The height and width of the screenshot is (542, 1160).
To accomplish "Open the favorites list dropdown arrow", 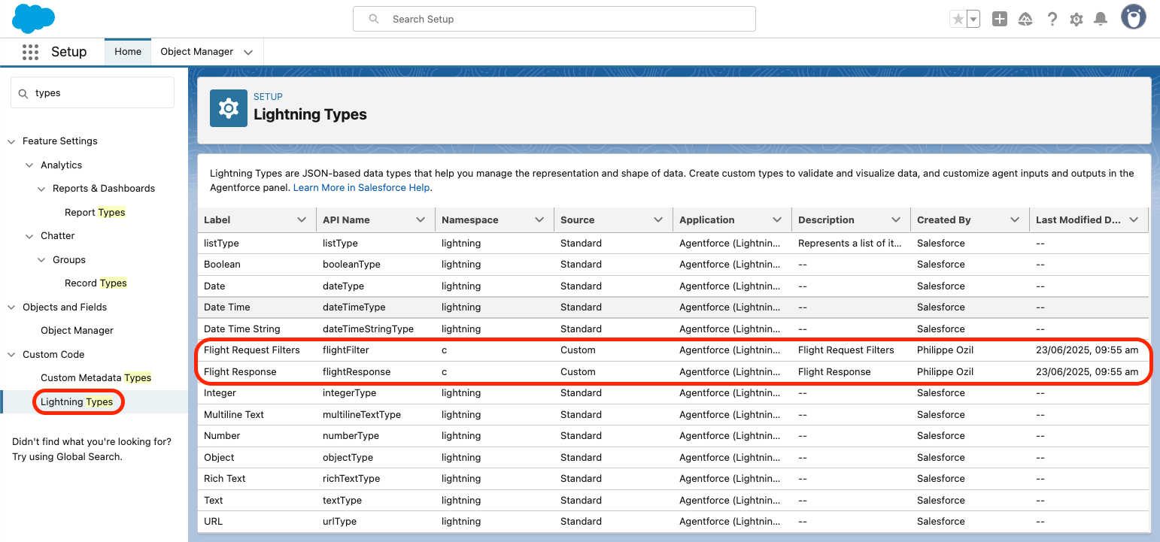I will pyautogui.click(x=973, y=20).
